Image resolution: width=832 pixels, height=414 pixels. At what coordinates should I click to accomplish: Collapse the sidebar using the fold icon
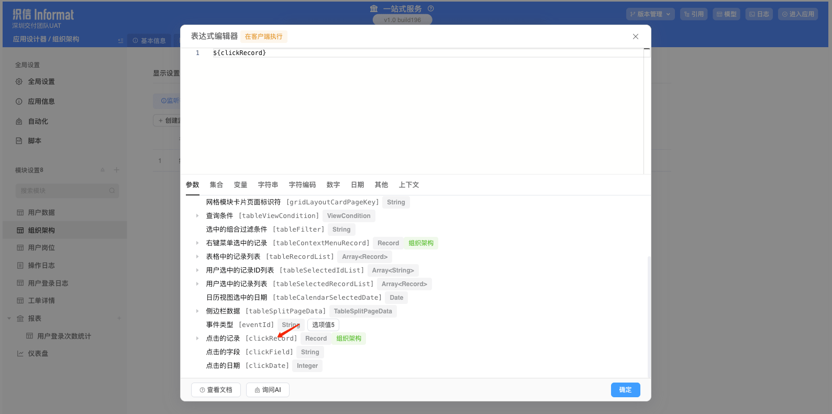(121, 40)
